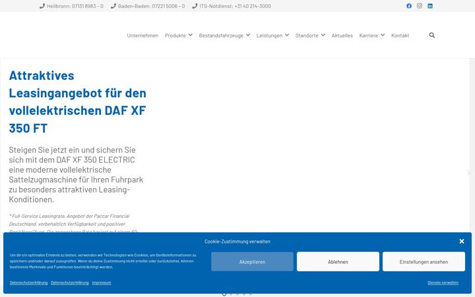Image resolution: width=475 pixels, height=297 pixels.
Task: Open the Facebook social icon
Action: pyautogui.click(x=409, y=6)
